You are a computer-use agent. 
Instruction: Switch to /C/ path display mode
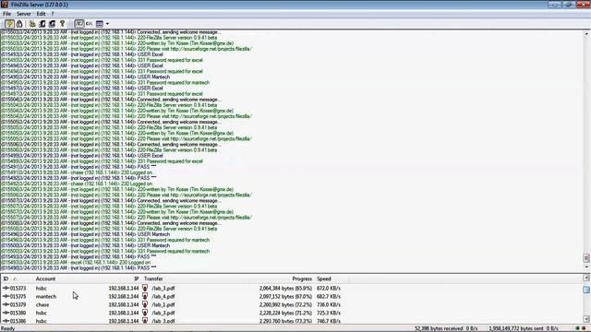[x=78, y=24]
